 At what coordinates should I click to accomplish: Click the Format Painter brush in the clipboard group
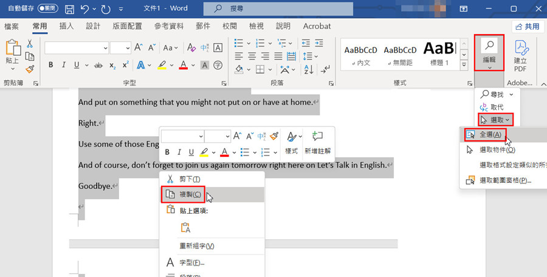pos(30,69)
